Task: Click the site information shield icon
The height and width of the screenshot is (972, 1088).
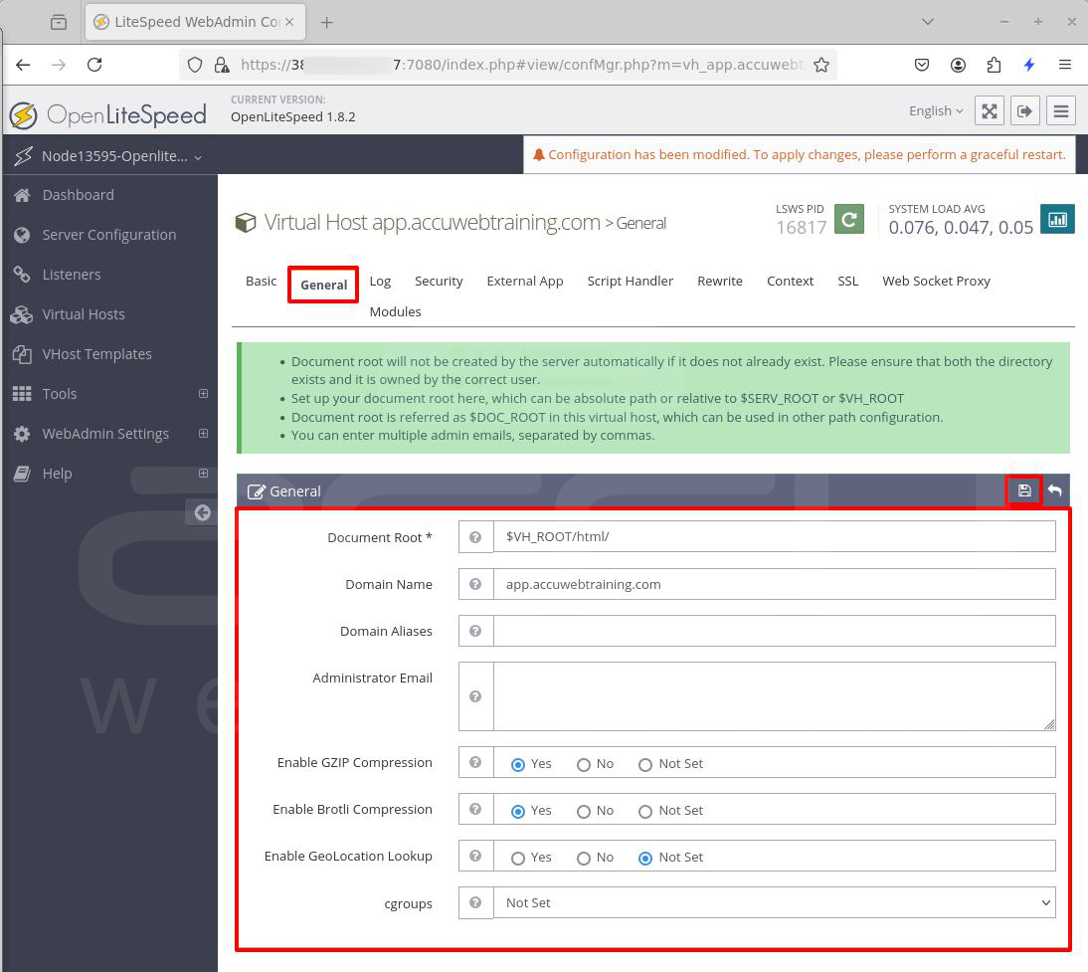Action: click(195, 65)
